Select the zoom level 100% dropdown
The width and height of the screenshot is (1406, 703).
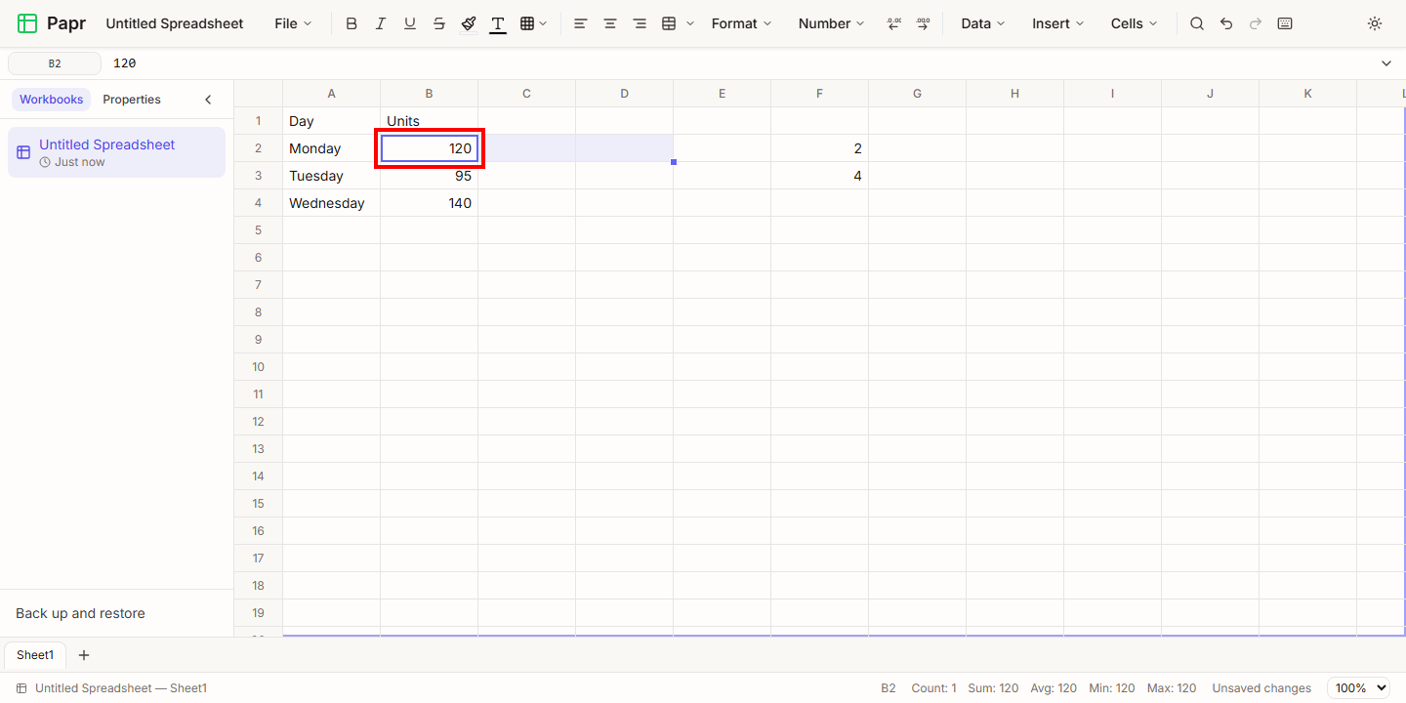[x=1358, y=688]
